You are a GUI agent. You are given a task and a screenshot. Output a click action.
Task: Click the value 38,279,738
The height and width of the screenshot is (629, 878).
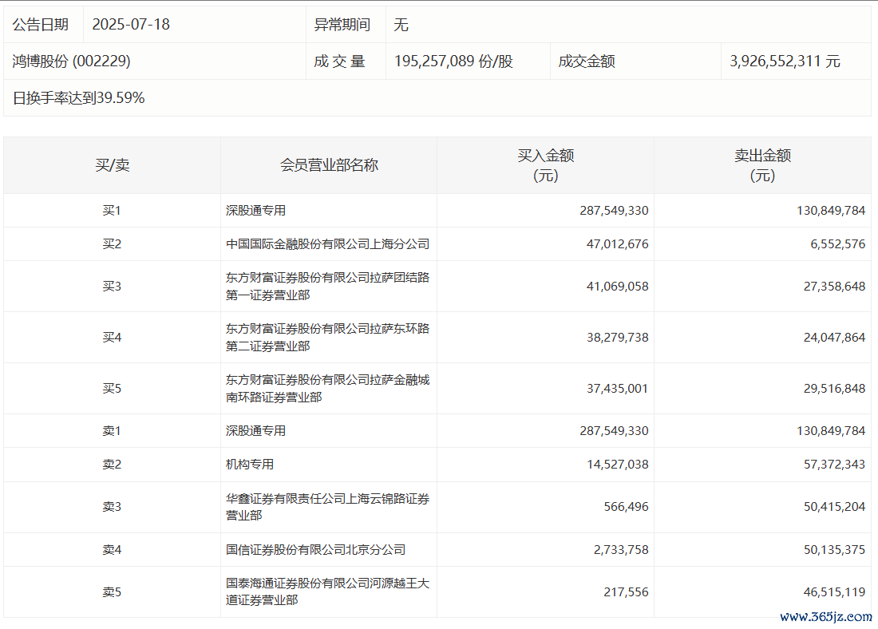tap(617, 337)
